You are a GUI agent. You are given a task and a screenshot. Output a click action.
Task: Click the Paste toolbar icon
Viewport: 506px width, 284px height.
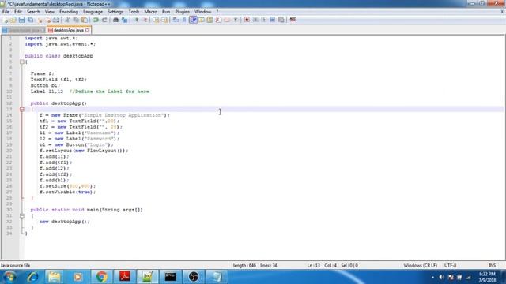(x=85, y=20)
